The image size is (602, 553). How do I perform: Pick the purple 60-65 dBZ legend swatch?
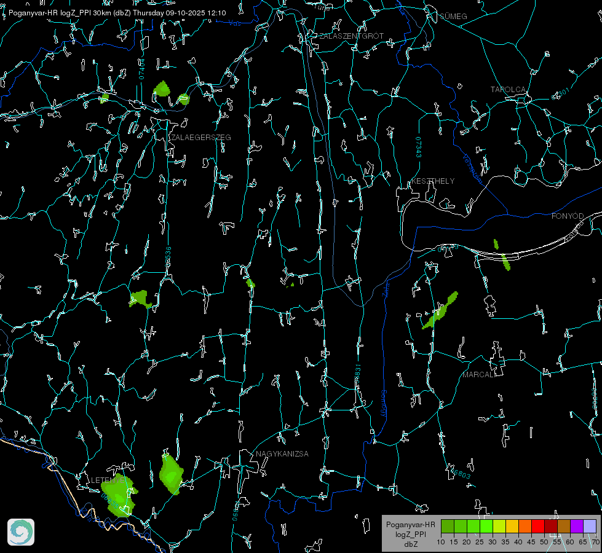pos(577,526)
